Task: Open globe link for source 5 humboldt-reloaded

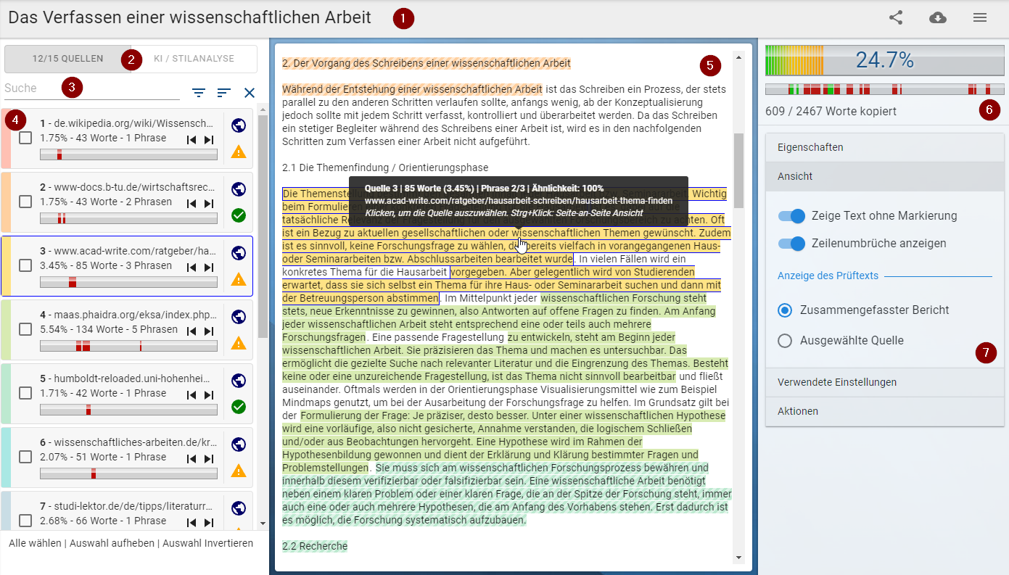Action: pos(239,381)
